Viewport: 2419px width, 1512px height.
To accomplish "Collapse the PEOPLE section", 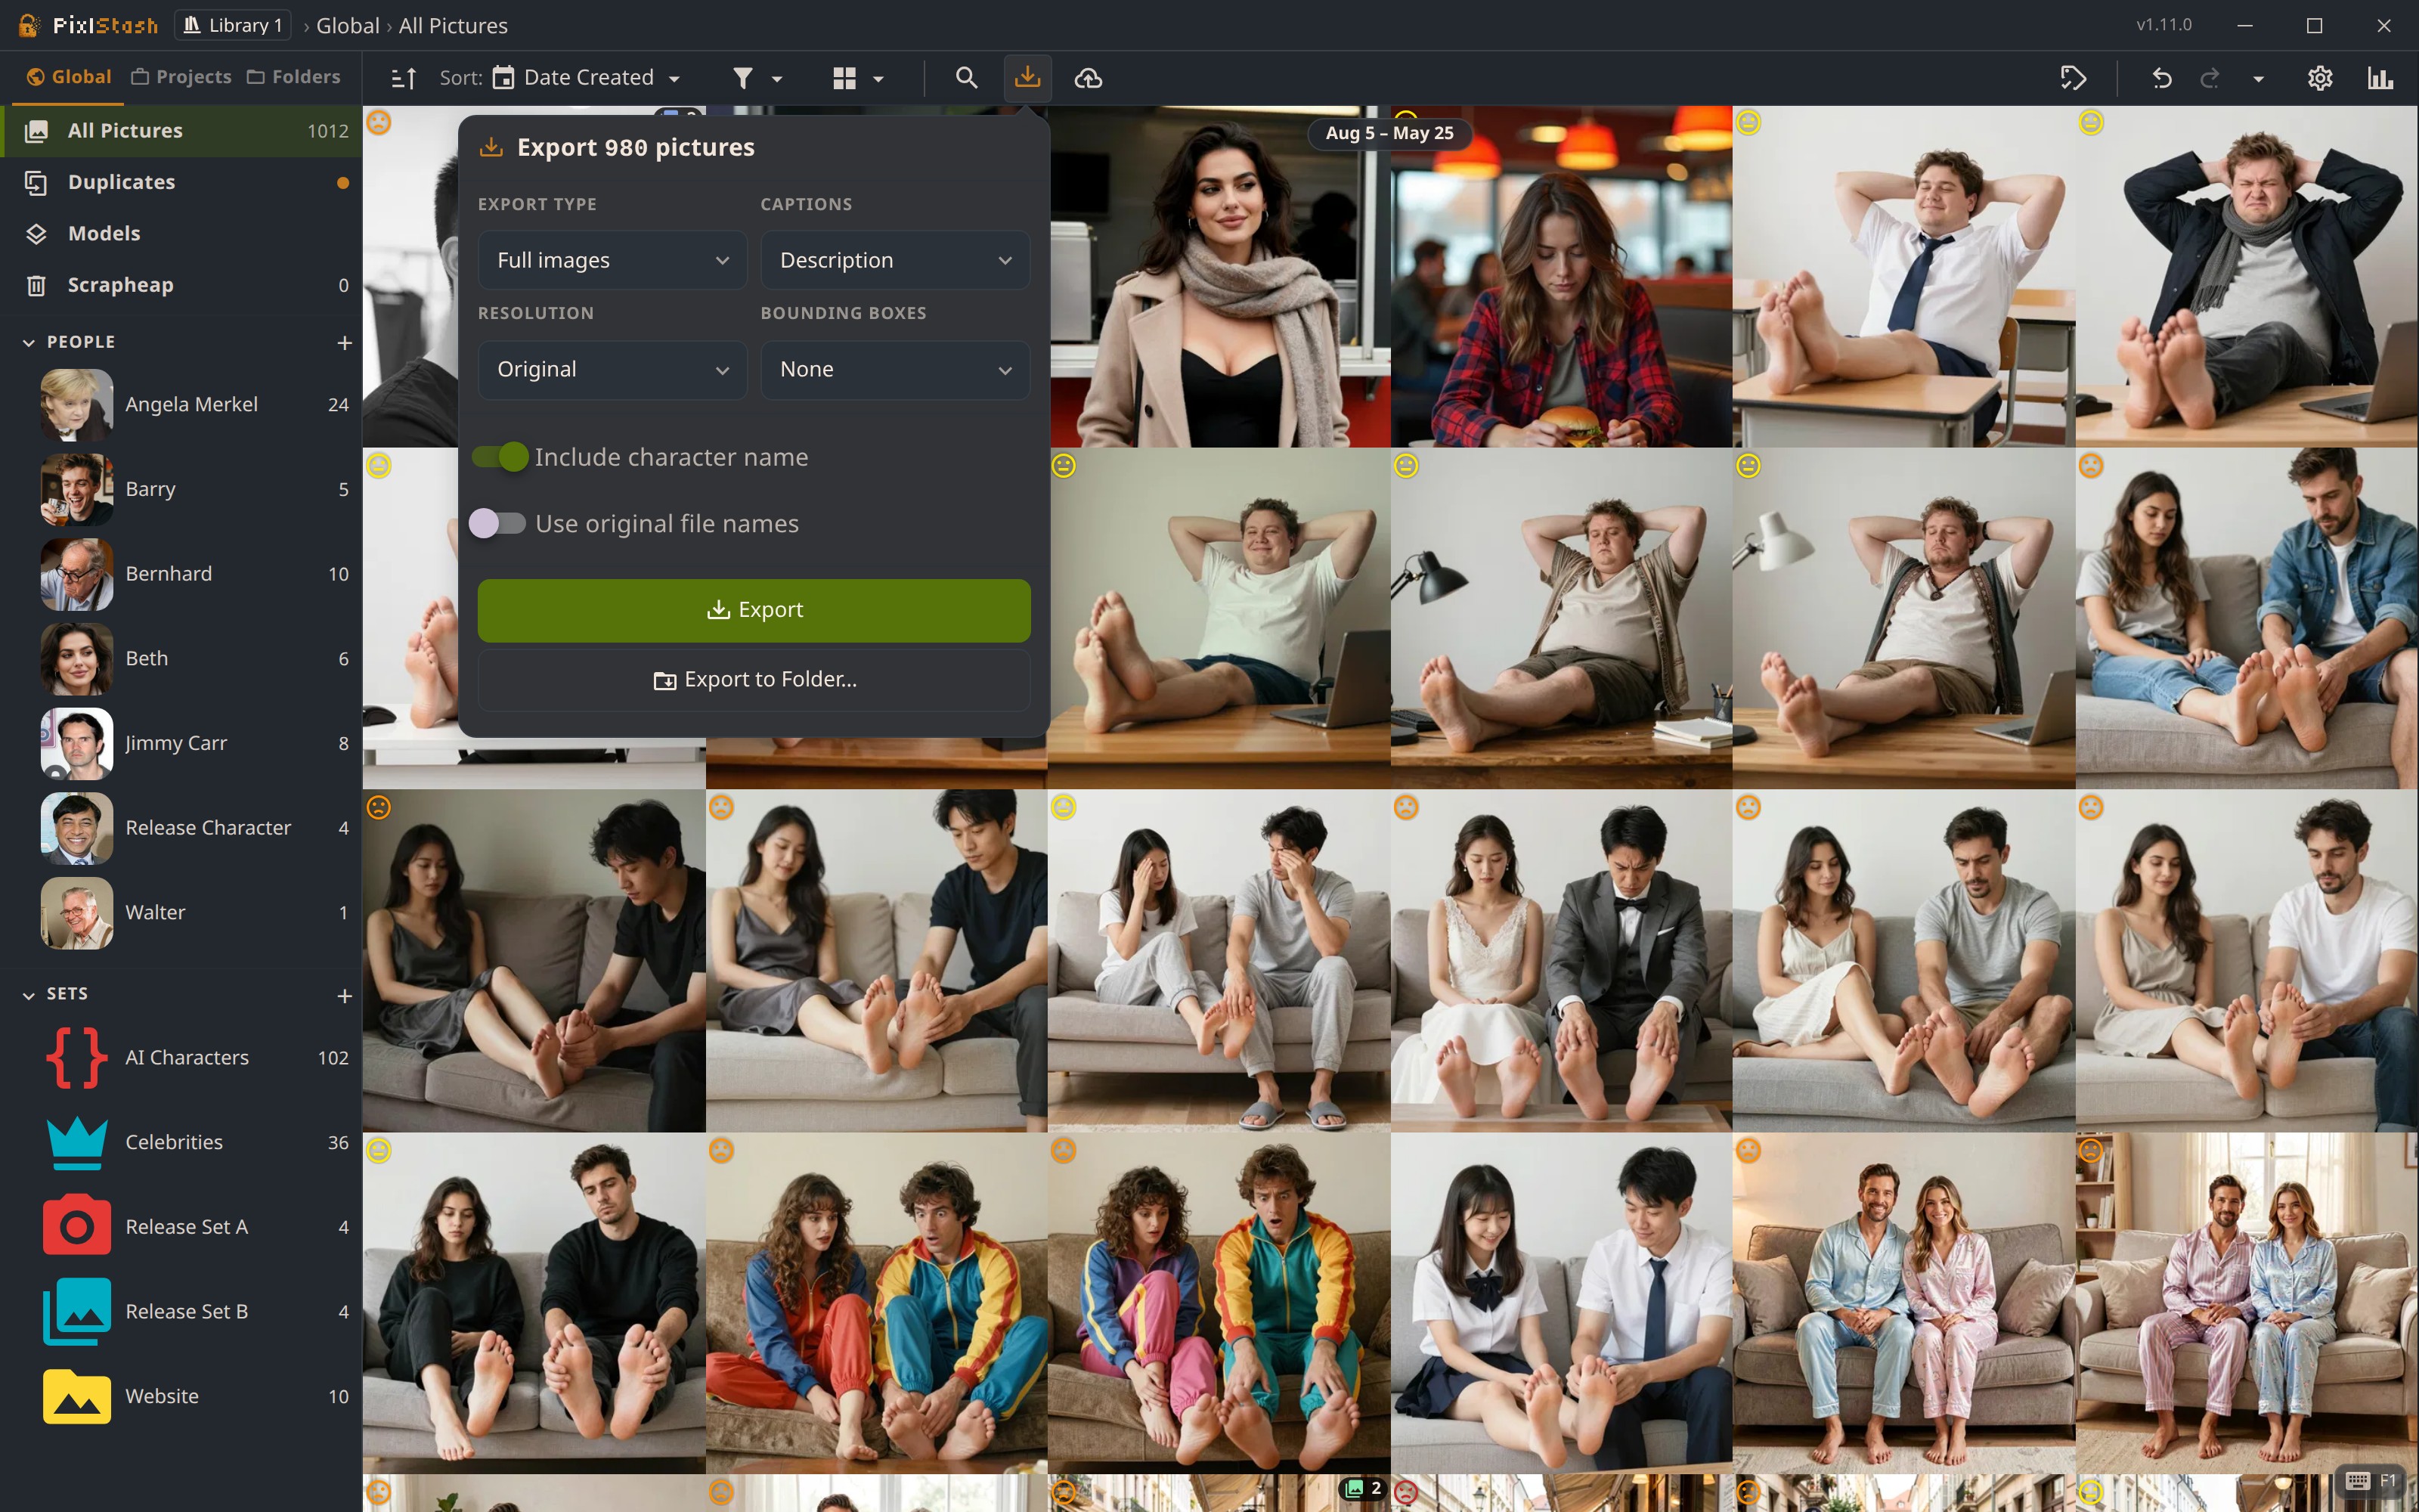I will click(x=29, y=343).
